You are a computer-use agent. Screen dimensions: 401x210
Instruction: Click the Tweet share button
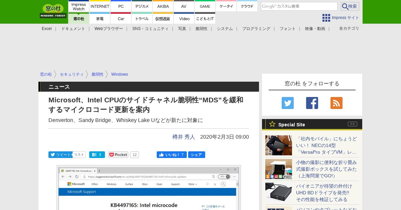click(60, 155)
